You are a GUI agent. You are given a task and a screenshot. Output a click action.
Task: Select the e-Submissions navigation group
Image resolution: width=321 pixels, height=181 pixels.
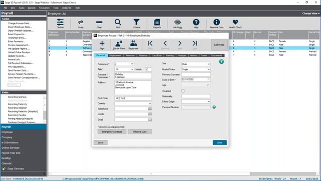(x=24, y=142)
